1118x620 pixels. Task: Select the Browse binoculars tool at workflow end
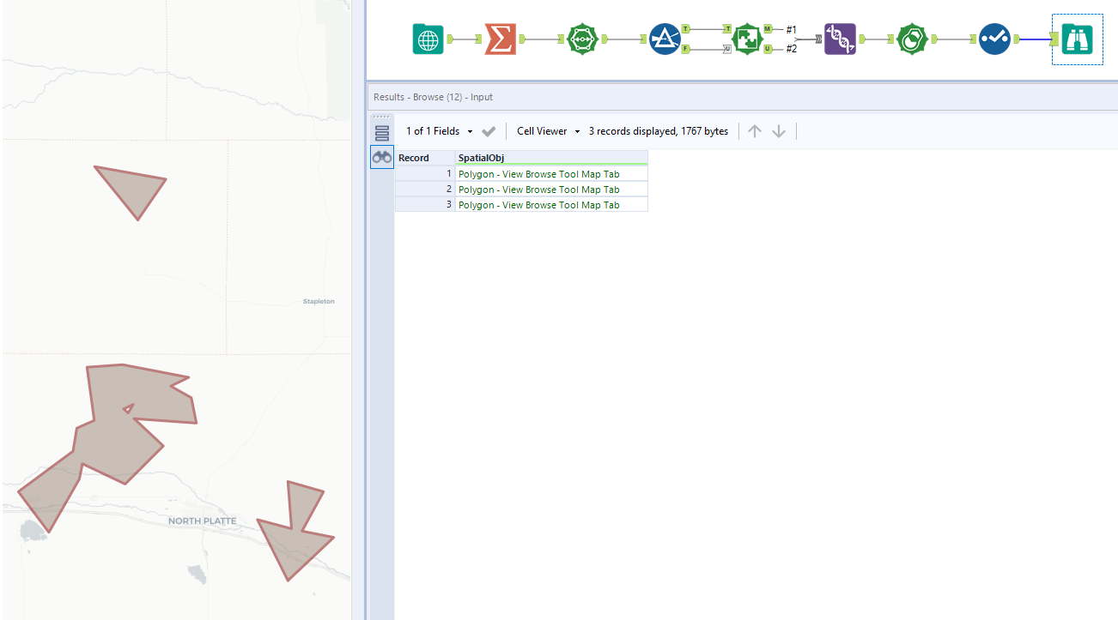point(1077,39)
